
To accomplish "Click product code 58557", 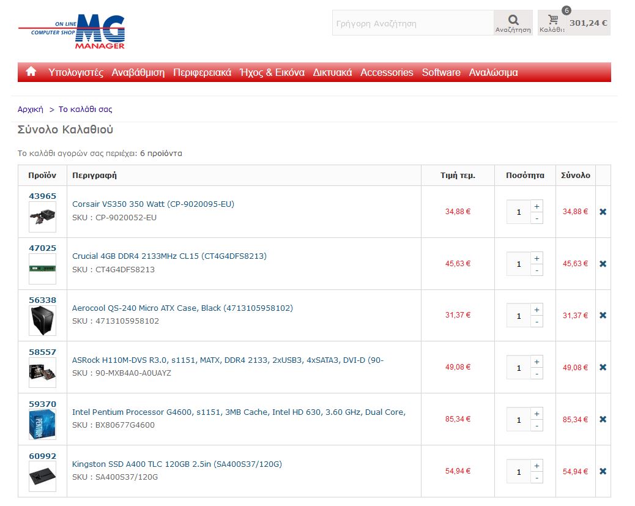I will click(x=43, y=352).
